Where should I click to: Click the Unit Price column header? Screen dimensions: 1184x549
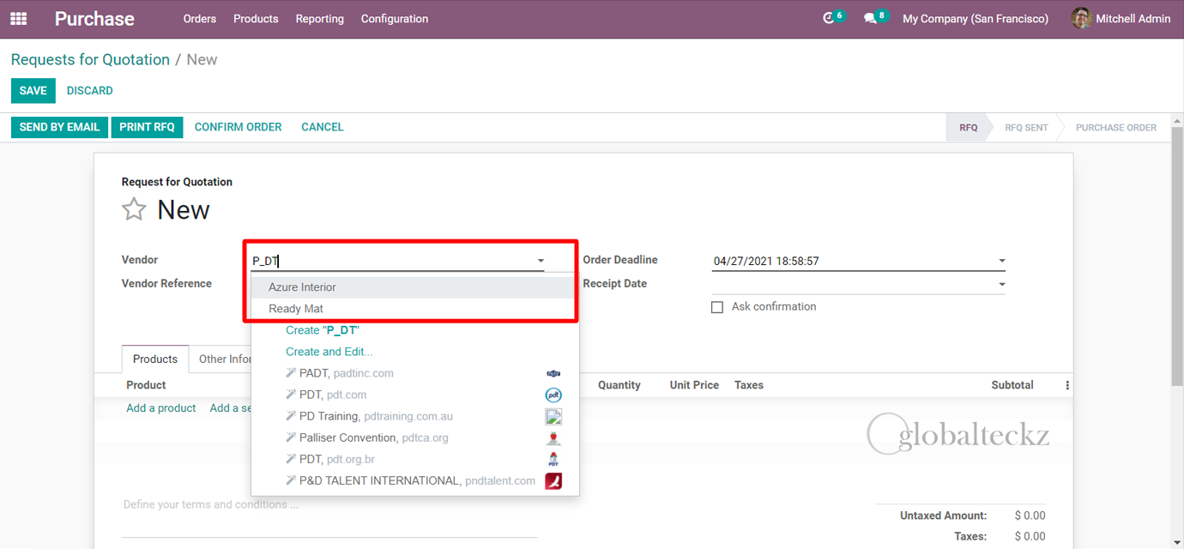click(694, 385)
